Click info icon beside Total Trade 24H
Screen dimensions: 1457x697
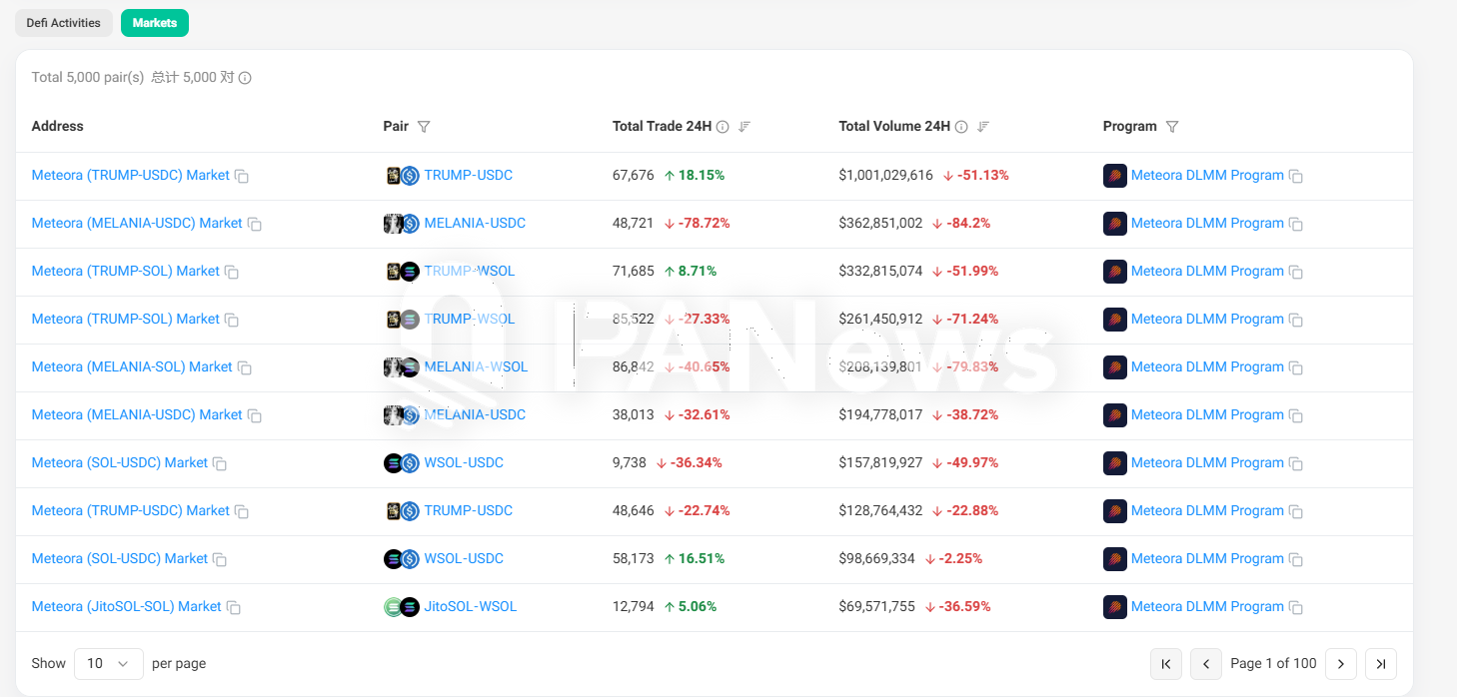[x=723, y=127]
